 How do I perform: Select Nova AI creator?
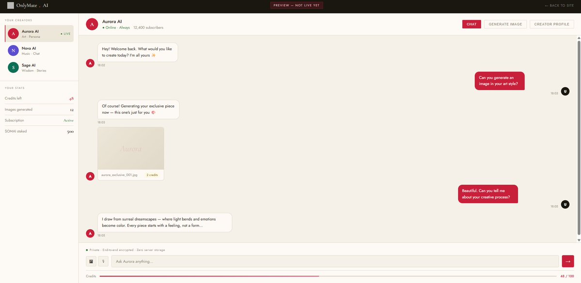pyautogui.click(x=39, y=51)
